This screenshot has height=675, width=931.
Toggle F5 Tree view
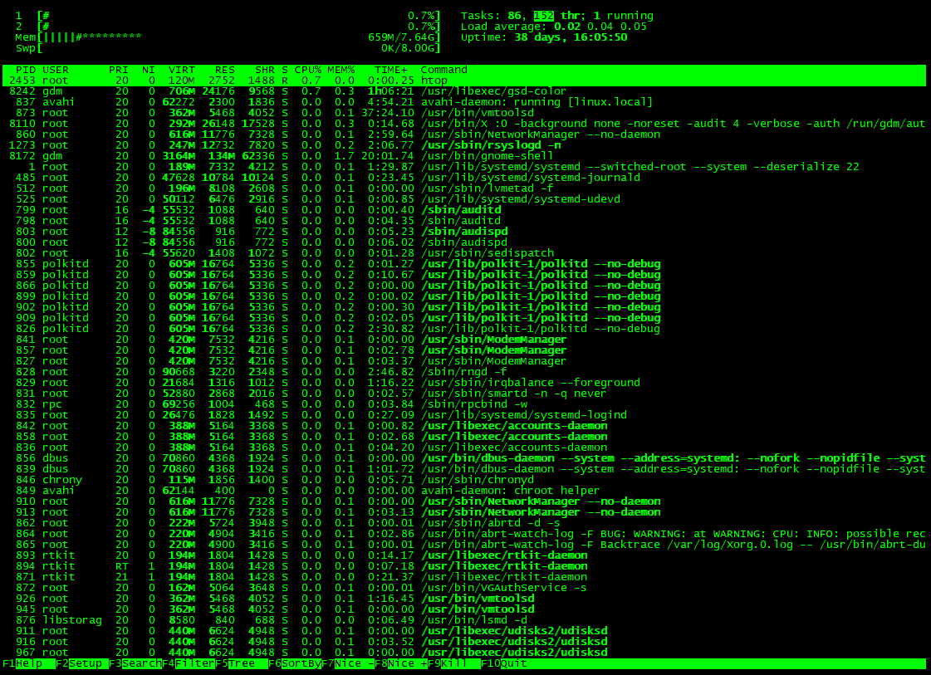pyautogui.click(x=241, y=663)
